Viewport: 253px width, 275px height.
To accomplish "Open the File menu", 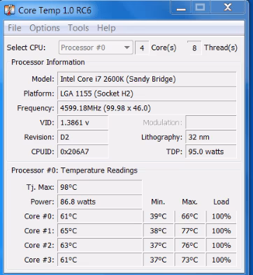I will pos(15,28).
